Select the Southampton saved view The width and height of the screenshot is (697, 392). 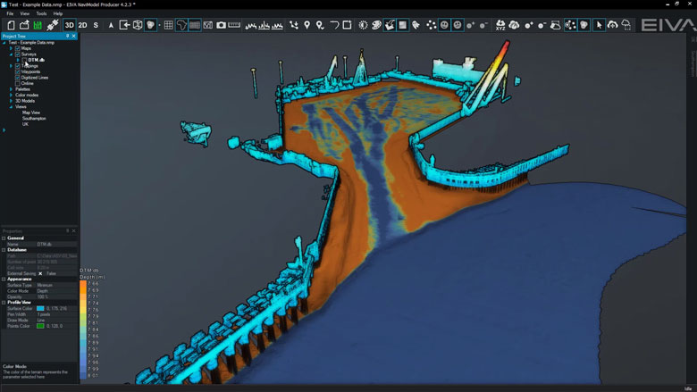pos(35,118)
